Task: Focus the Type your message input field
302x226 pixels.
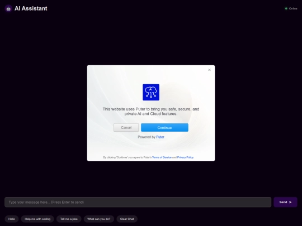Action: (138, 202)
